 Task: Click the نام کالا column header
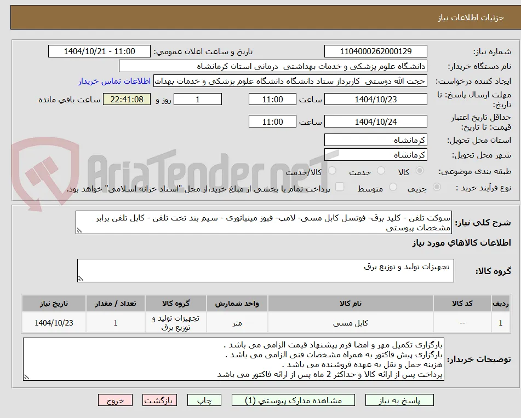(351, 304)
